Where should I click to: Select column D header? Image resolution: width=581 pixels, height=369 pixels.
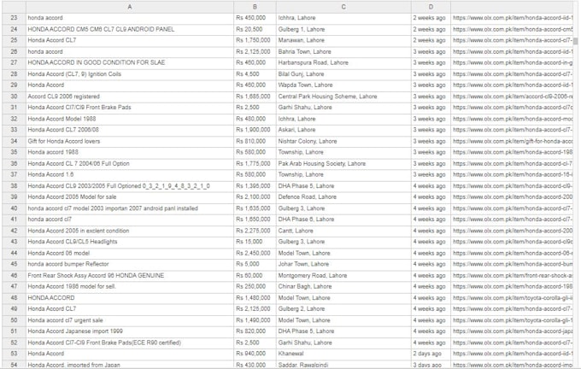(x=431, y=7)
